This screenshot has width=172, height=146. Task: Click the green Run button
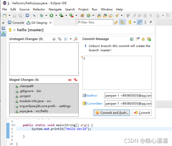pos(51,16)
